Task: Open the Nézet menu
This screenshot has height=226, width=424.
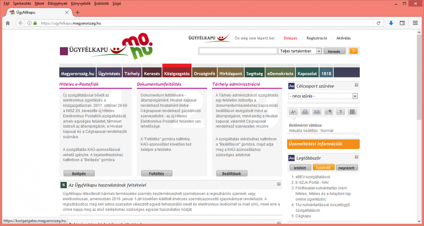Action: [x=39, y=3]
